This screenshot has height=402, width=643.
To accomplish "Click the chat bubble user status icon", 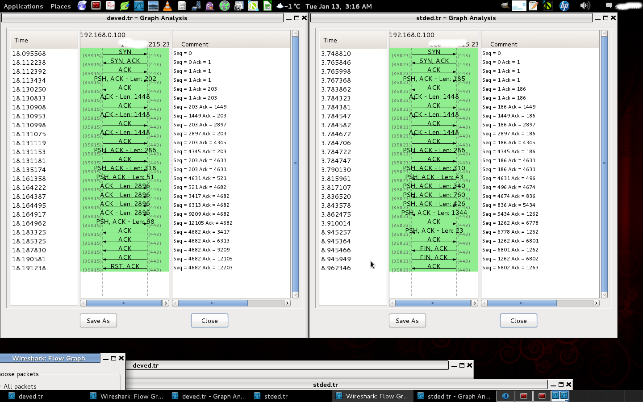I will coord(609,6).
